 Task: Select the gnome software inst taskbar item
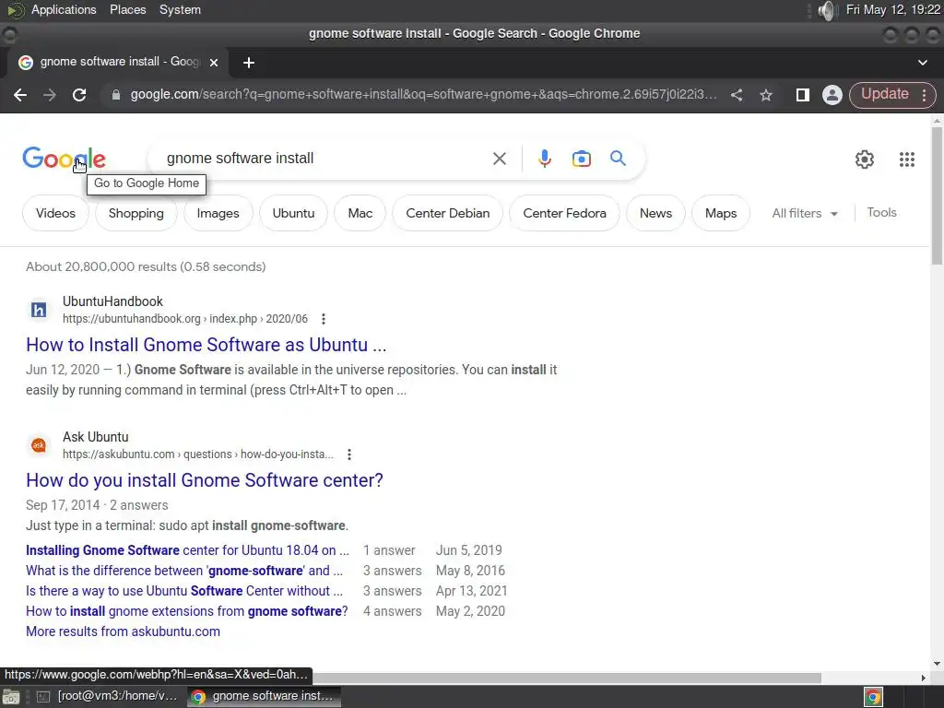(264, 697)
